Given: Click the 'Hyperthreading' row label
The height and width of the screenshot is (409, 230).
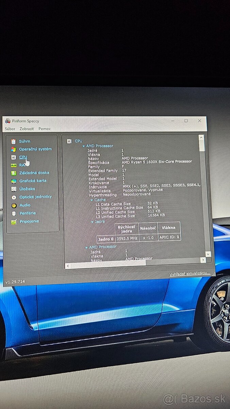Looking at the screenshot, I should point(103,195).
